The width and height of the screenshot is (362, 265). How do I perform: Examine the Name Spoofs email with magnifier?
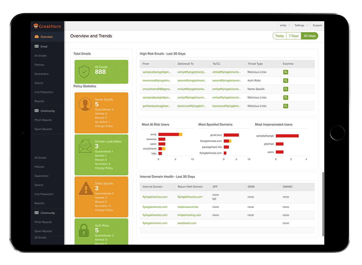(x=286, y=89)
